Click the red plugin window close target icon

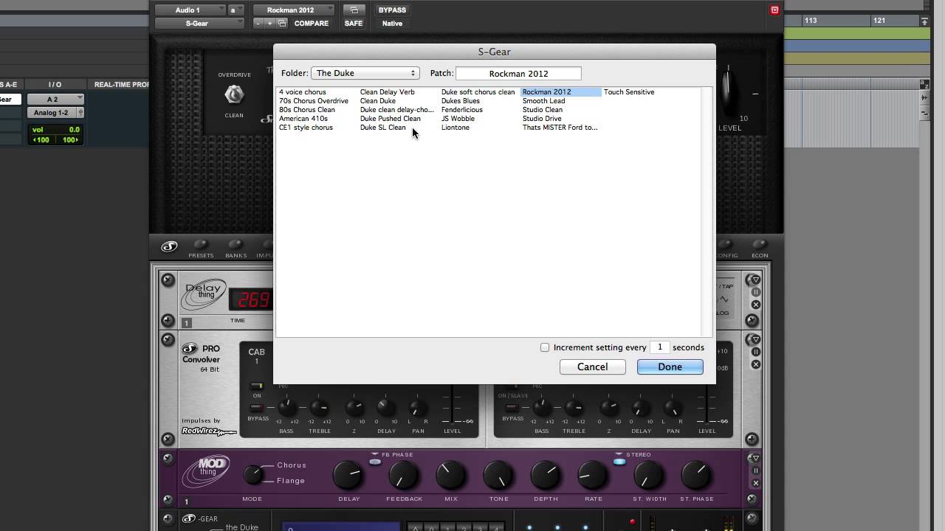point(774,10)
